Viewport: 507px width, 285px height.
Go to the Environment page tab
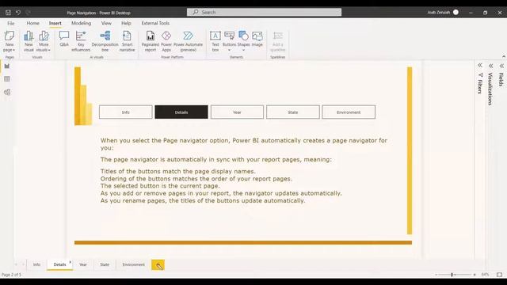[134, 264]
